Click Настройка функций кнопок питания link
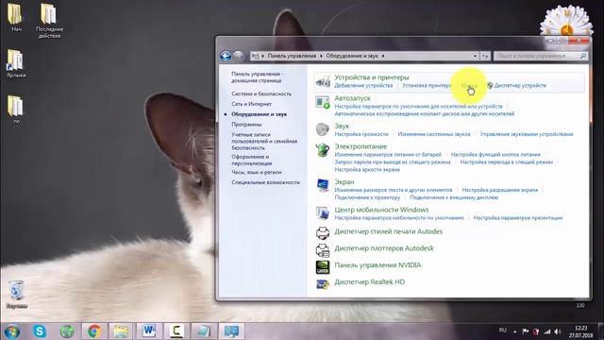Viewport: 604px width, 340px height. click(495, 154)
